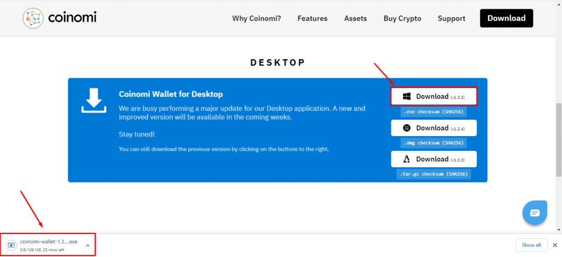Click the black Download button in header

point(507,18)
